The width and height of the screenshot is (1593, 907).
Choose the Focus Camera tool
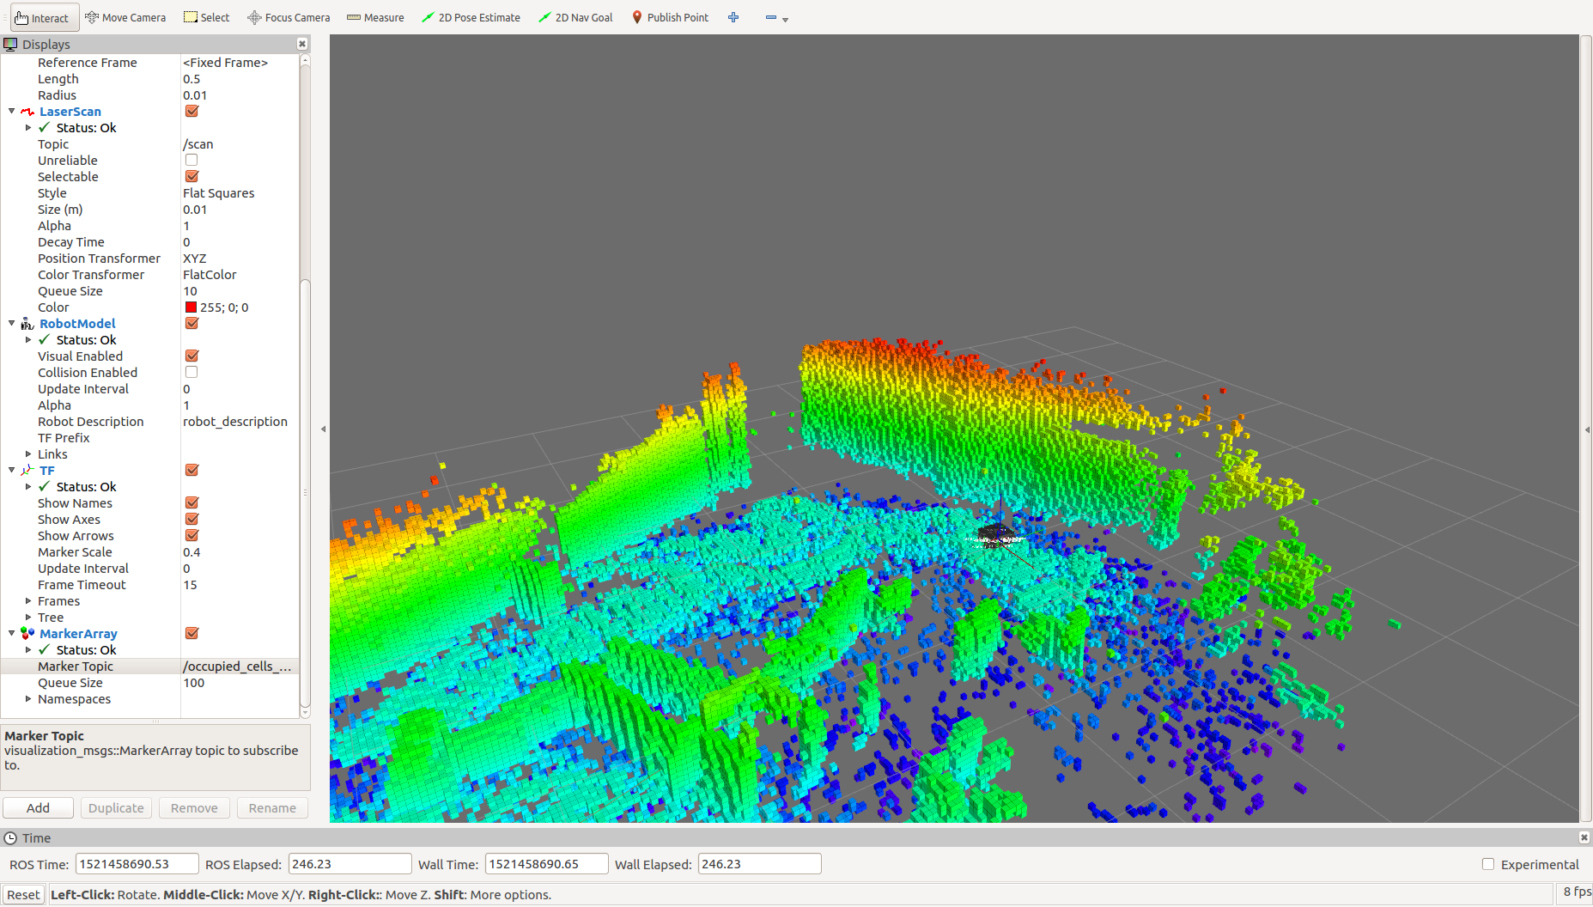pos(289,17)
